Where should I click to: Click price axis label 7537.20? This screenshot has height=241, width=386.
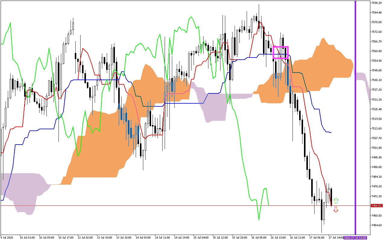pyautogui.click(x=377, y=89)
